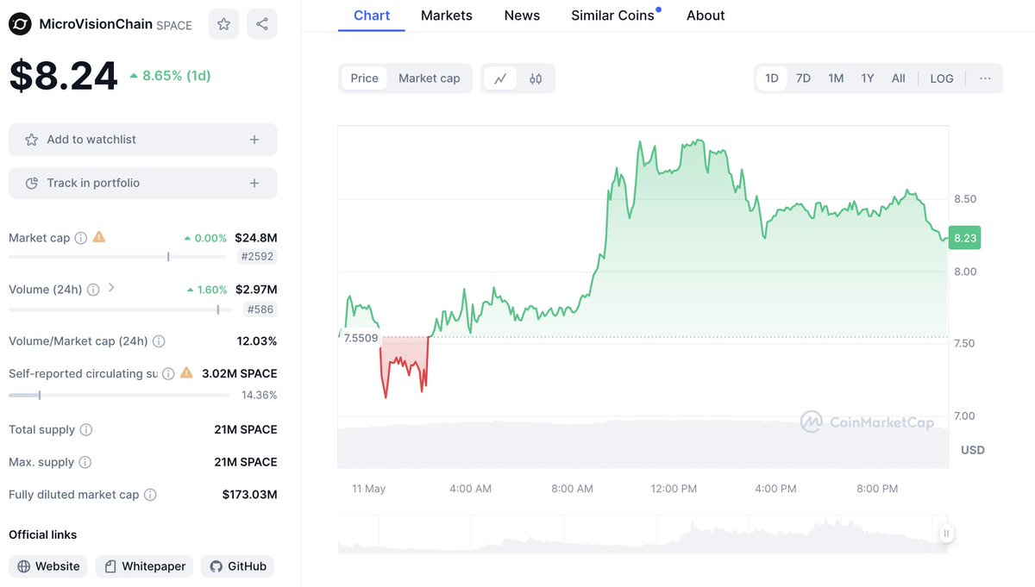1035x587 pixels.
Task: Select the candlestick chart icon
Action: point(535,78)
